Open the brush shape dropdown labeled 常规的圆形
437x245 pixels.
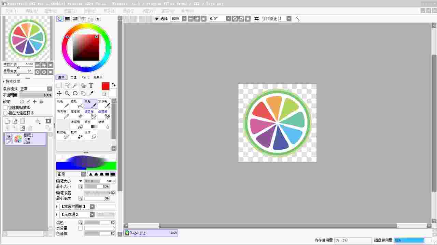coord(92,206)
